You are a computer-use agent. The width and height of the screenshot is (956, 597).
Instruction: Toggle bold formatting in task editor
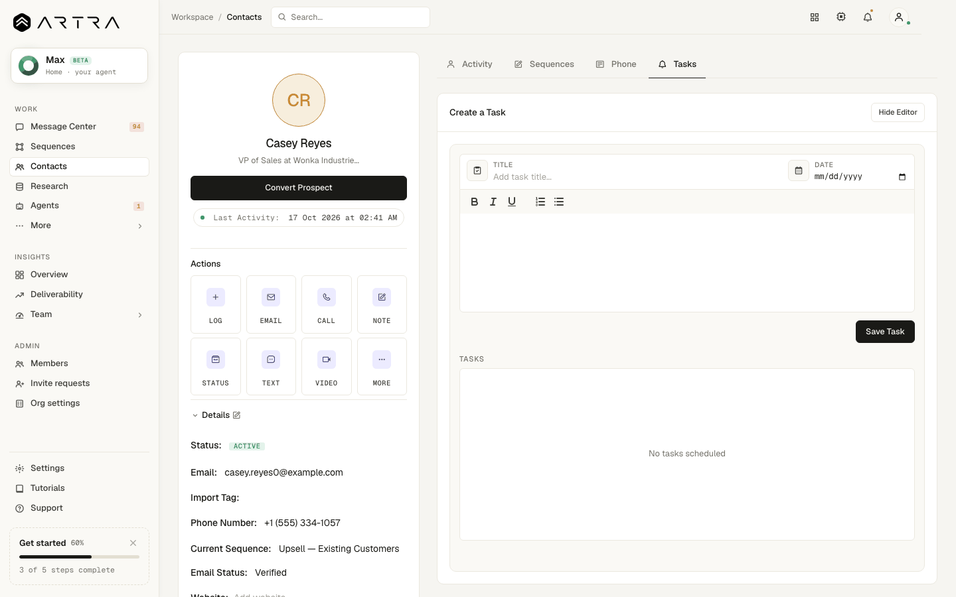(x=475, y=202)
